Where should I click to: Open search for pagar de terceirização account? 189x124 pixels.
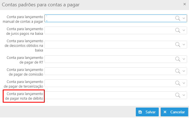[178, 83]
